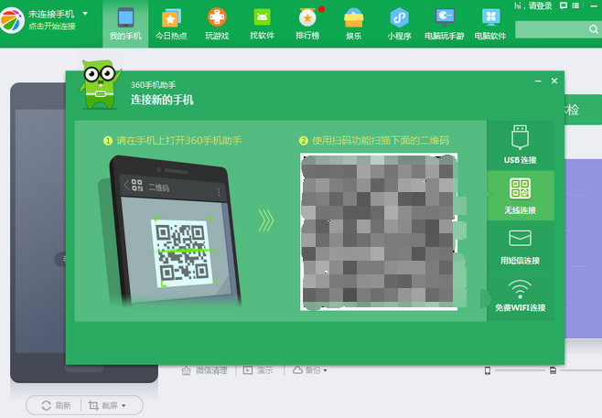Go to 玩游戏 section
Screen dimensions: 602x418
point(217,24)
